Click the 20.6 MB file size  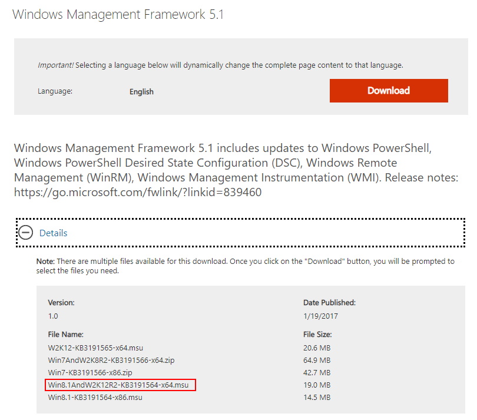[317, 348]
